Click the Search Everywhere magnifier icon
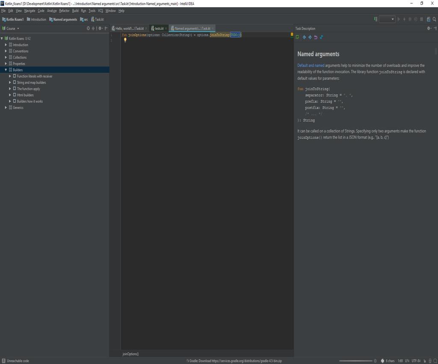438x364 pixels. click(x=435, y=19)
